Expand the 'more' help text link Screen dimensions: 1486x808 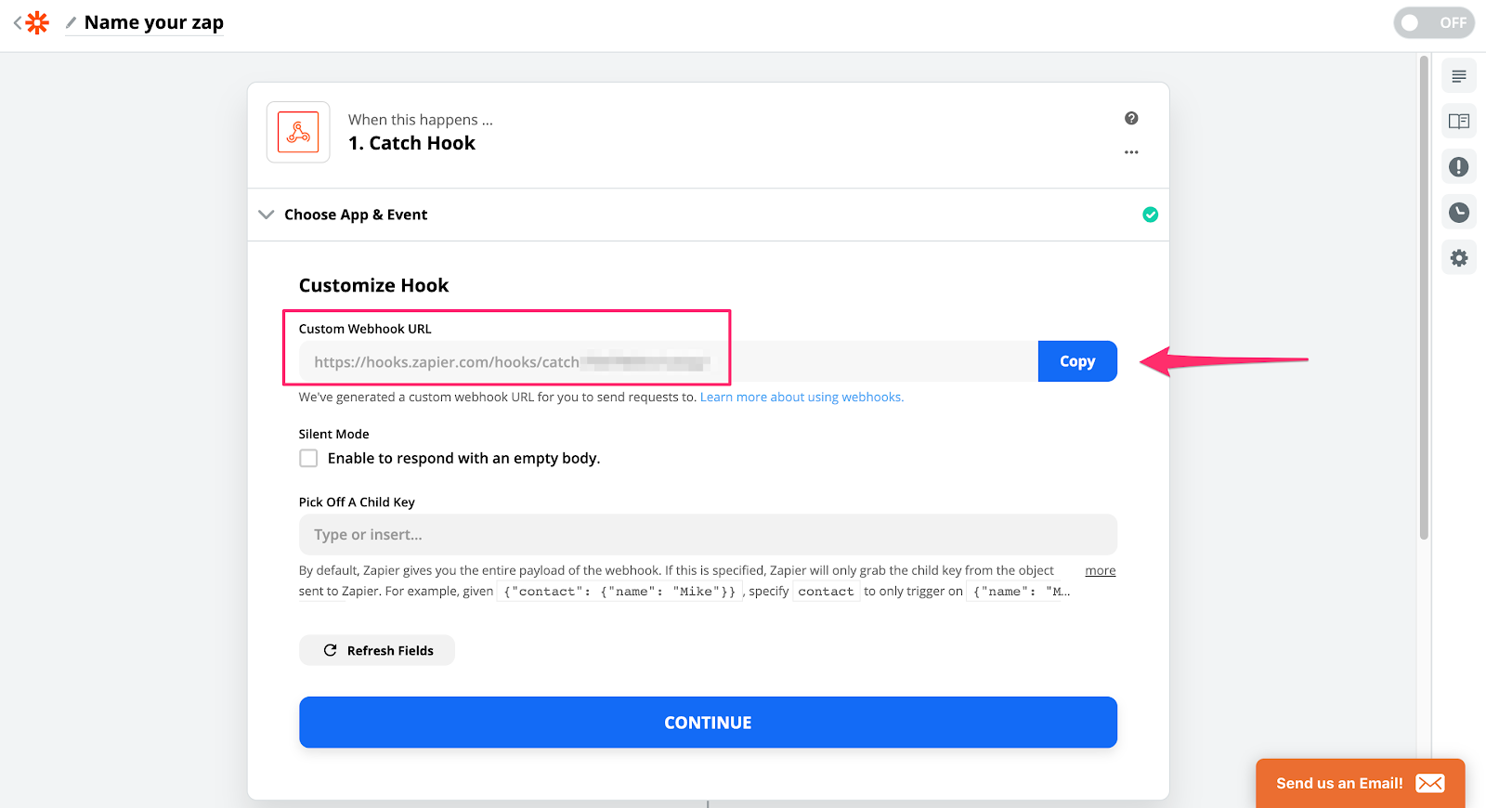1100,570
